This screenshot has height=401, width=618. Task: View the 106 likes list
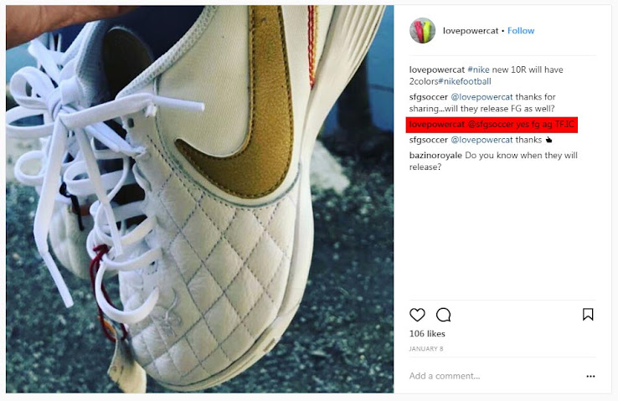coord(427,334)
